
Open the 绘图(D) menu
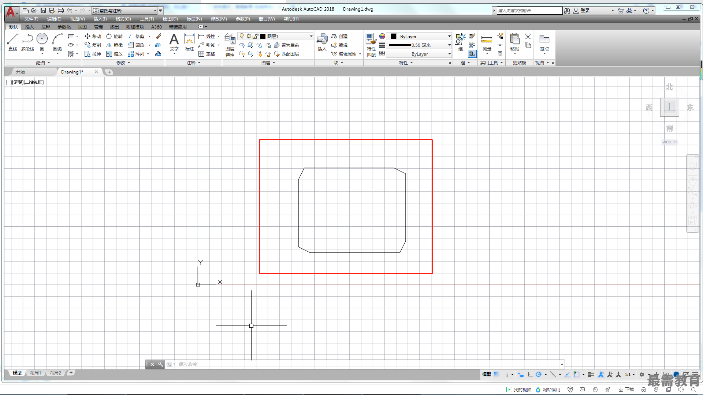170,19
